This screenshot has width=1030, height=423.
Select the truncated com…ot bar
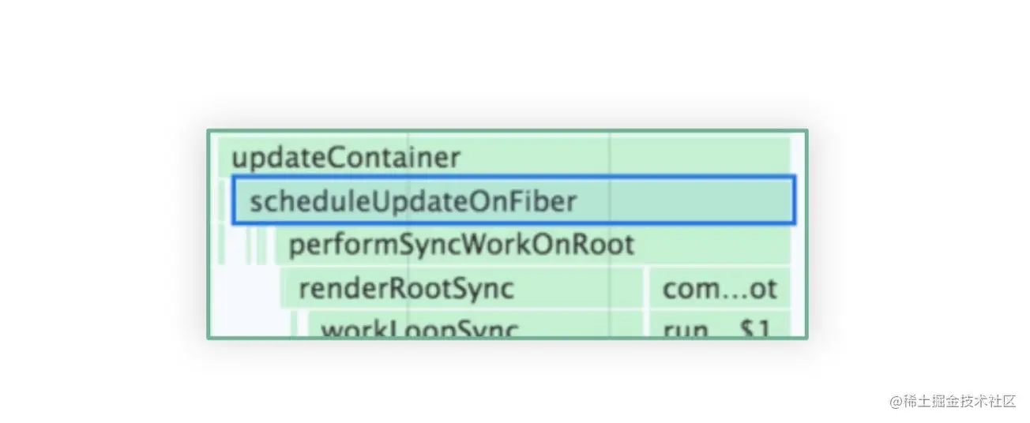click(x=719, y=289)
